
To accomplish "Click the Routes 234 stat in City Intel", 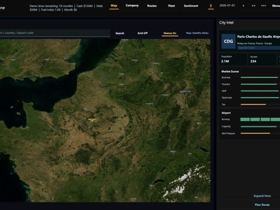I will (262, 59).
